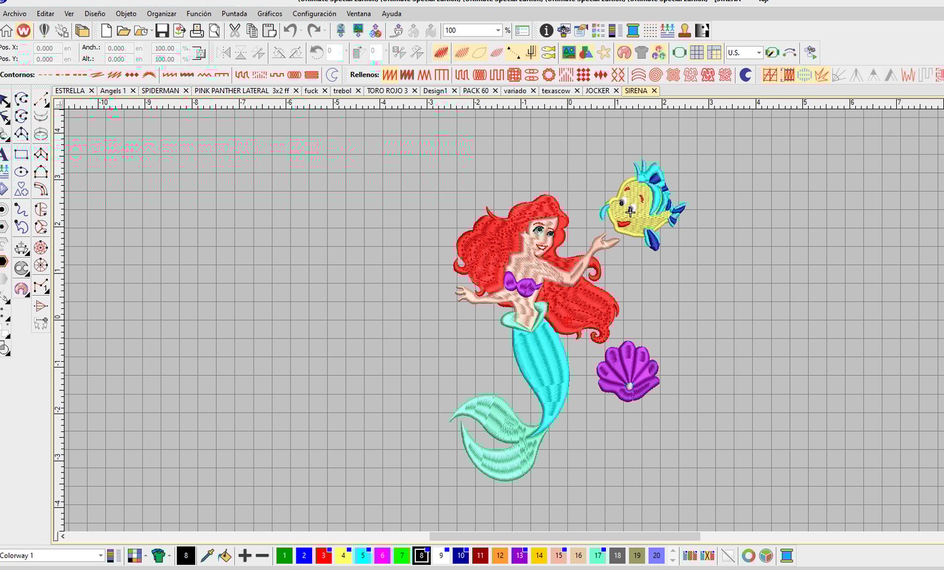Open an existing design with the folder icon
The width and height of the screenshot is (944, 570).
pyautogui.click(x=123, y=30)
